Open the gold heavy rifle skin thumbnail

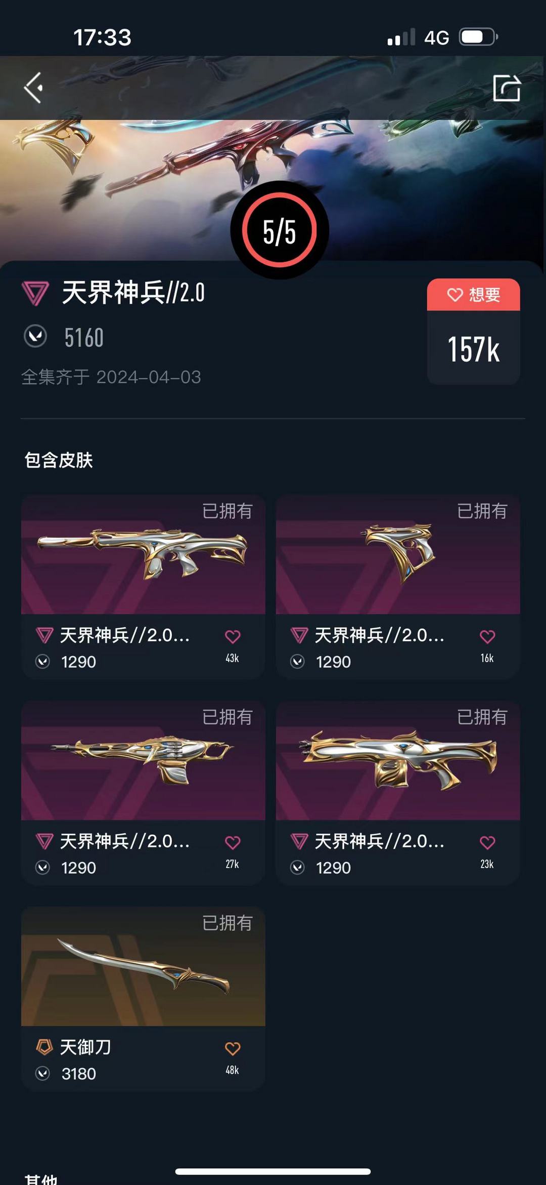398,761
